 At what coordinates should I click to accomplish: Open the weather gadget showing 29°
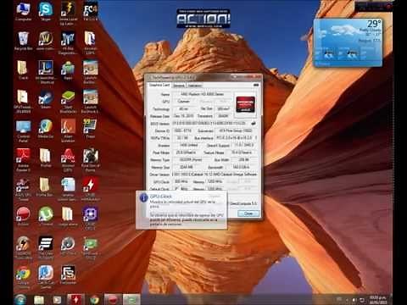pos(348,42)
